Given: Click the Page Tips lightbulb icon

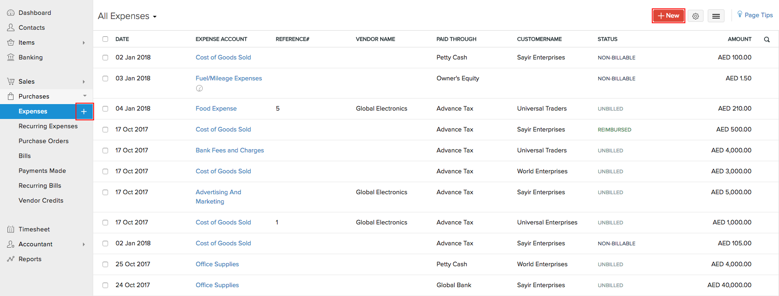Looking at the screenshot, I should pyautogui.click(x=740, y=14).
